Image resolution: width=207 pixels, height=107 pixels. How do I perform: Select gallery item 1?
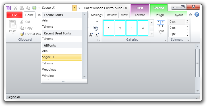point(109,28)
